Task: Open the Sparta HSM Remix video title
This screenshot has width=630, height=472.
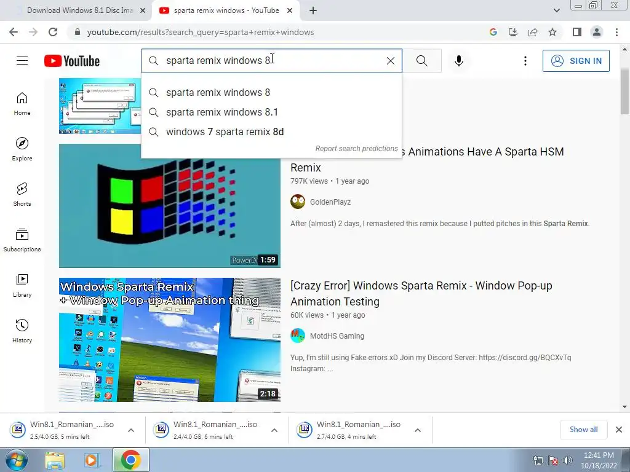Action: 427,159
